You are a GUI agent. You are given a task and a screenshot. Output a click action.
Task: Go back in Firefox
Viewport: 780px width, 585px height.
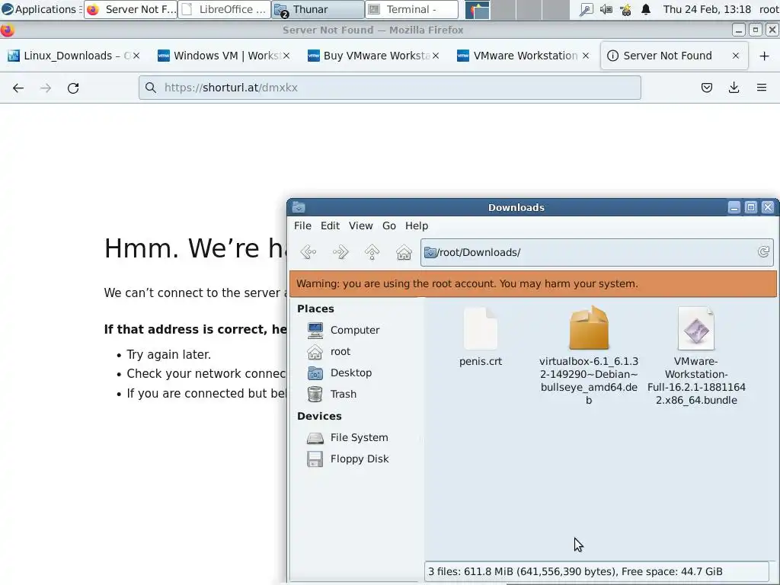tap(18, 88)
